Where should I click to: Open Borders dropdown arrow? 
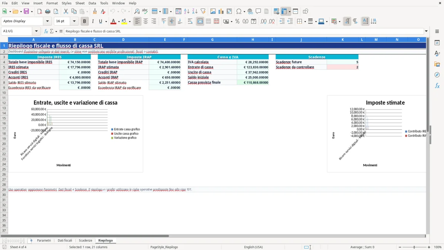point(305,21)
